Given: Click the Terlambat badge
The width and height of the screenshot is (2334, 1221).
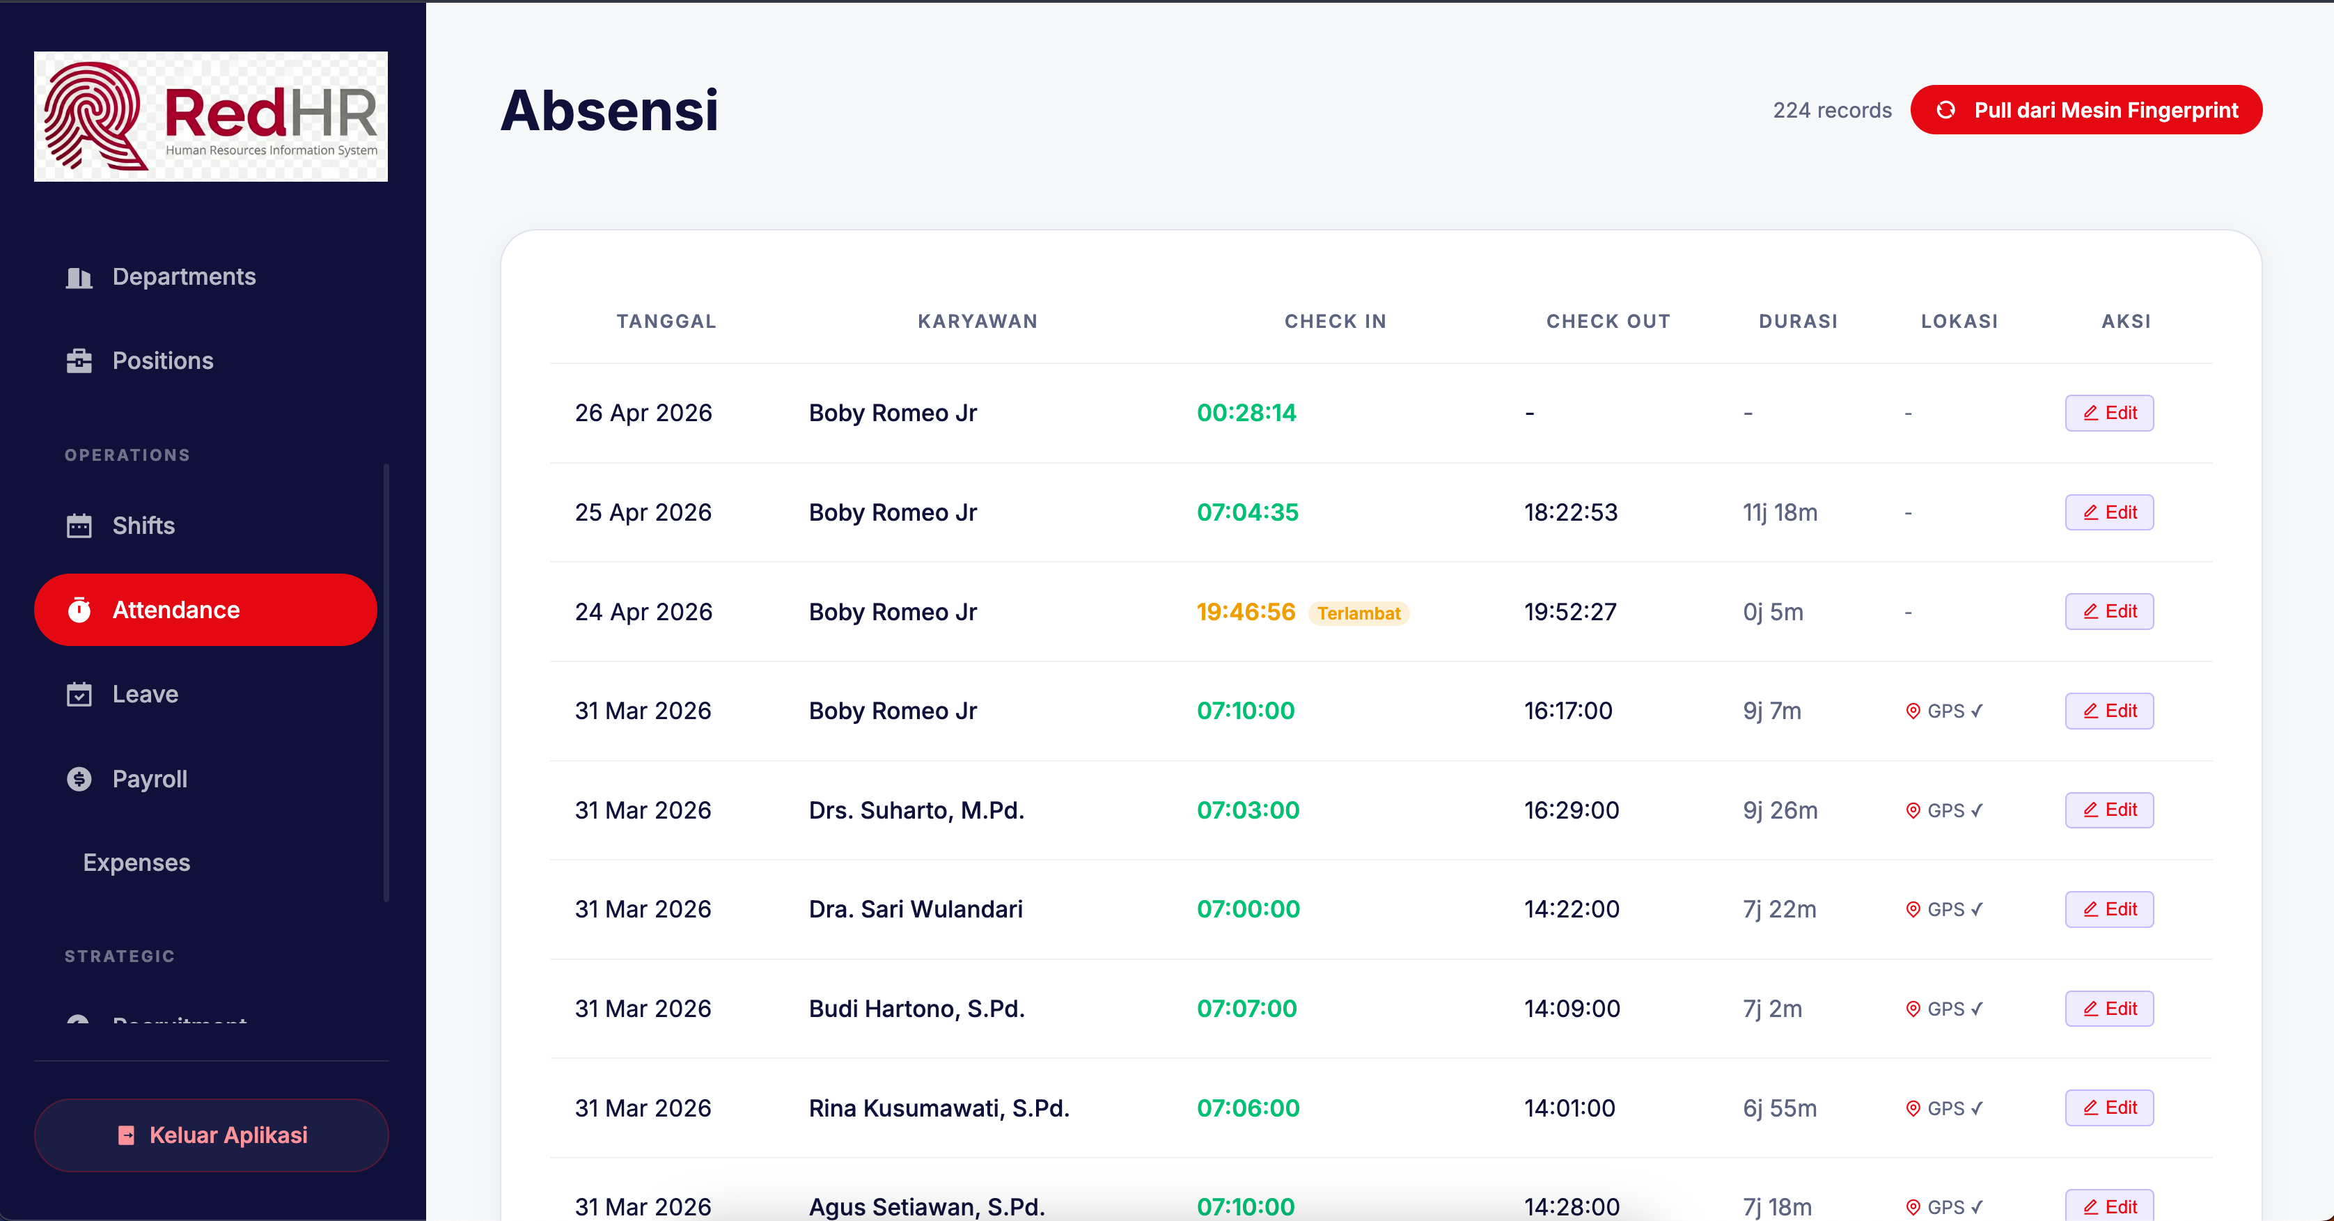Looking at the screenshot, I should pos(1358,613).
